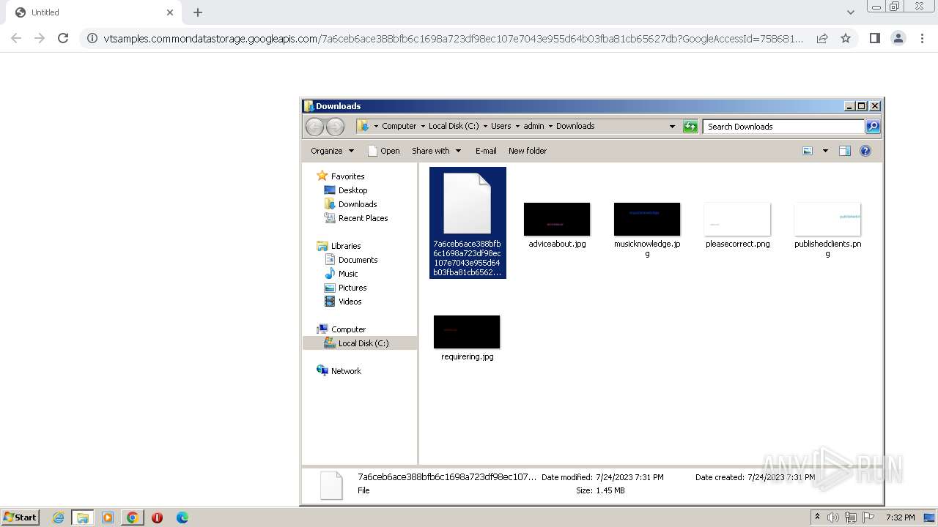Expand the arrow after Users breadcrumb
The width and height of the screenshot is (938, 527).
(517, 126)
